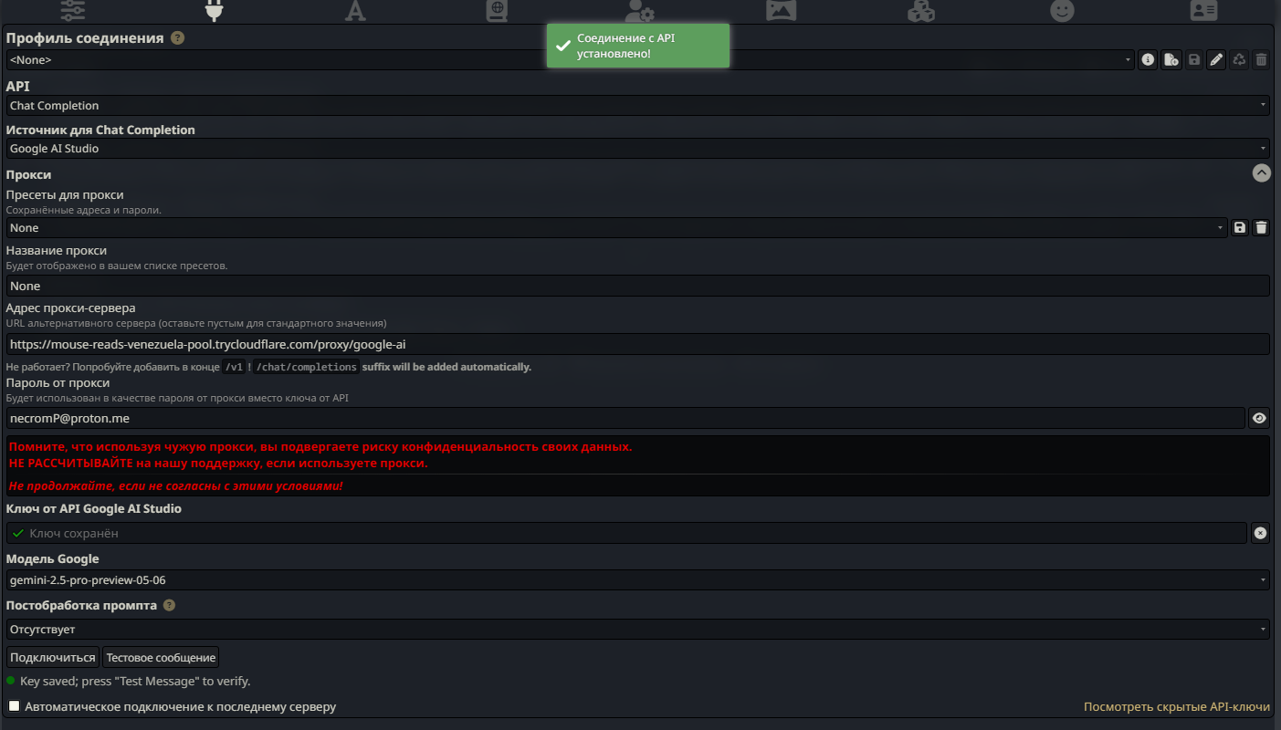Open the character card panel icon
This screenshot has width=1281, height=730.
1203,10
